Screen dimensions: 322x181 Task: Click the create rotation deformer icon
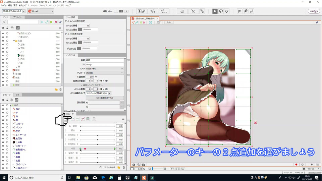point(193,11)
